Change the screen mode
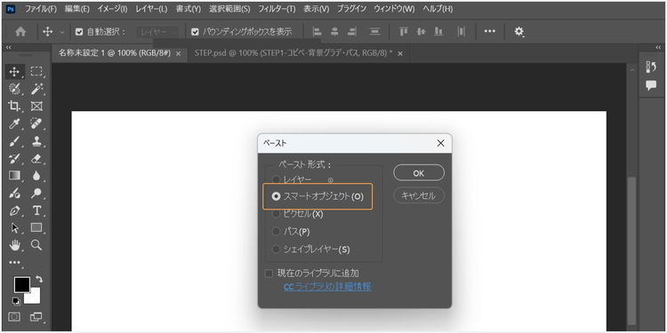 click(x=36, y=317)
